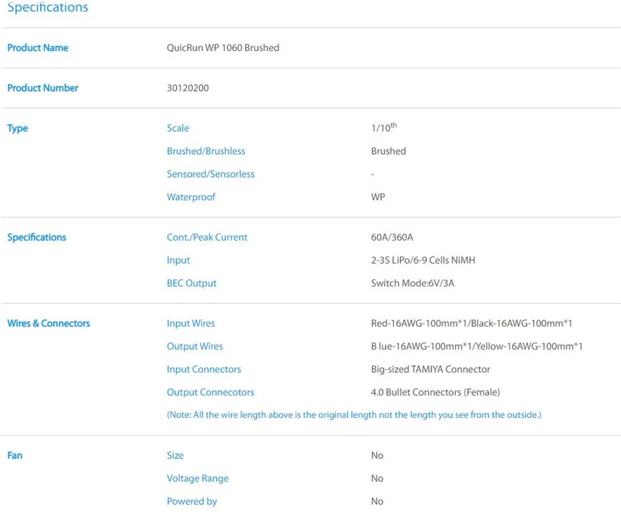Viewport: 621px width, 518px height.
Task: Click the QuicRun WP 1060 Brushed text
Action: (223, 48)
